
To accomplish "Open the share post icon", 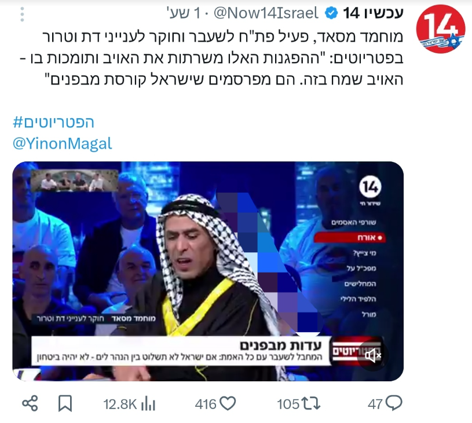I will point(30,404).
